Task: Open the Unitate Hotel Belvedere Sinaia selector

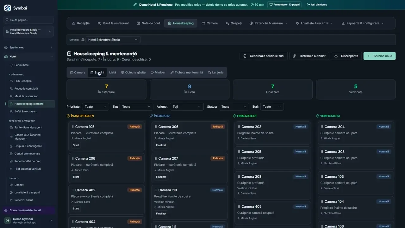Action: click(x=113, y=40)
